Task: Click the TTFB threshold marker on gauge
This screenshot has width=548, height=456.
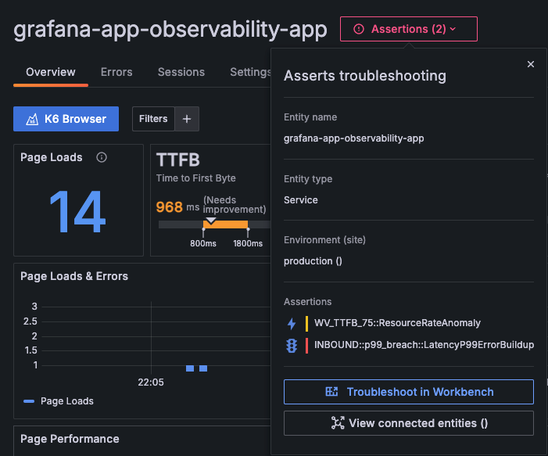Action: pyautogui.click(x=210, y=221)
